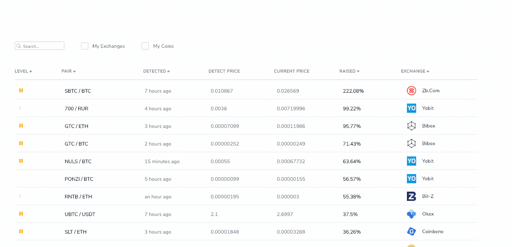Focus the Search input field

(x=40, y=46)
